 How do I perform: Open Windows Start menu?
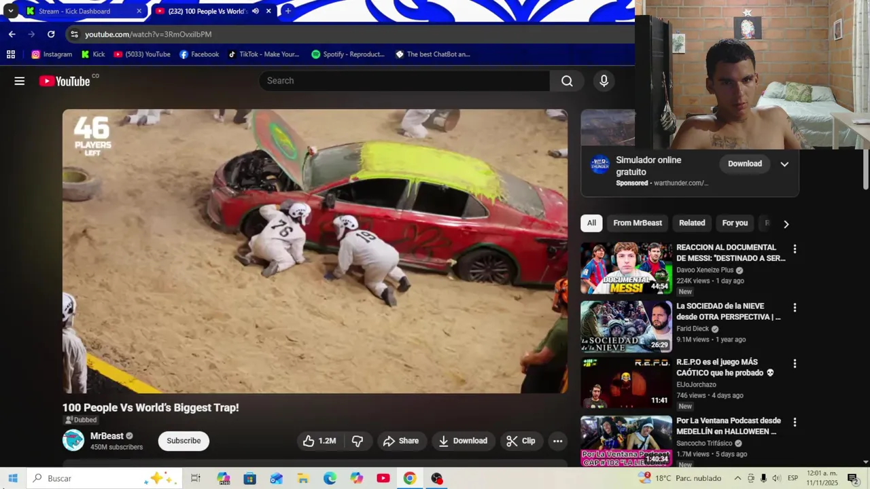pos(13,478)
